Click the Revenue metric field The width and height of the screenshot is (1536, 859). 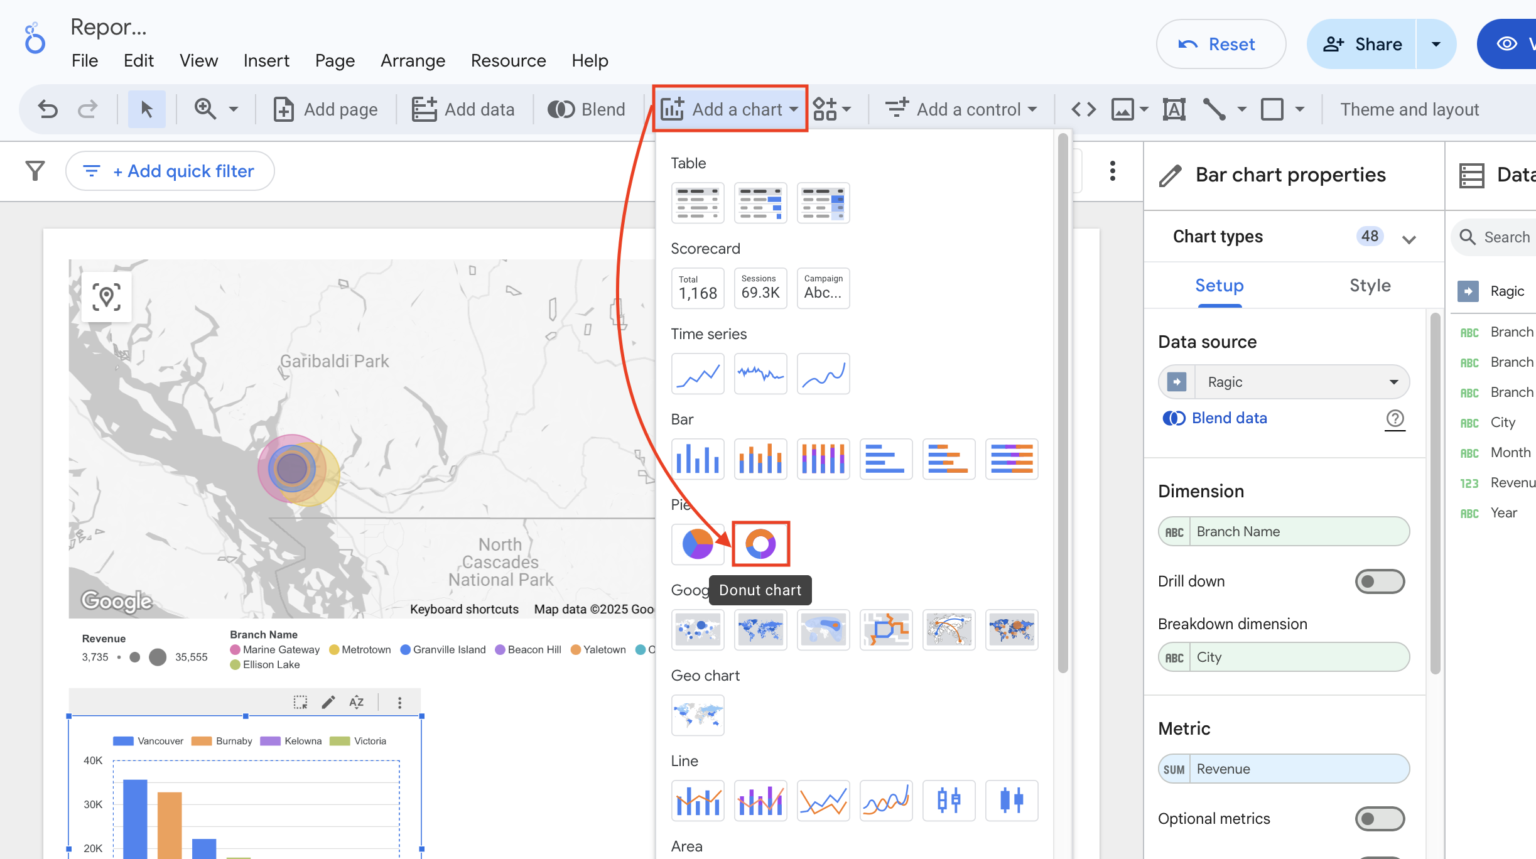(x=1284, y=769)
